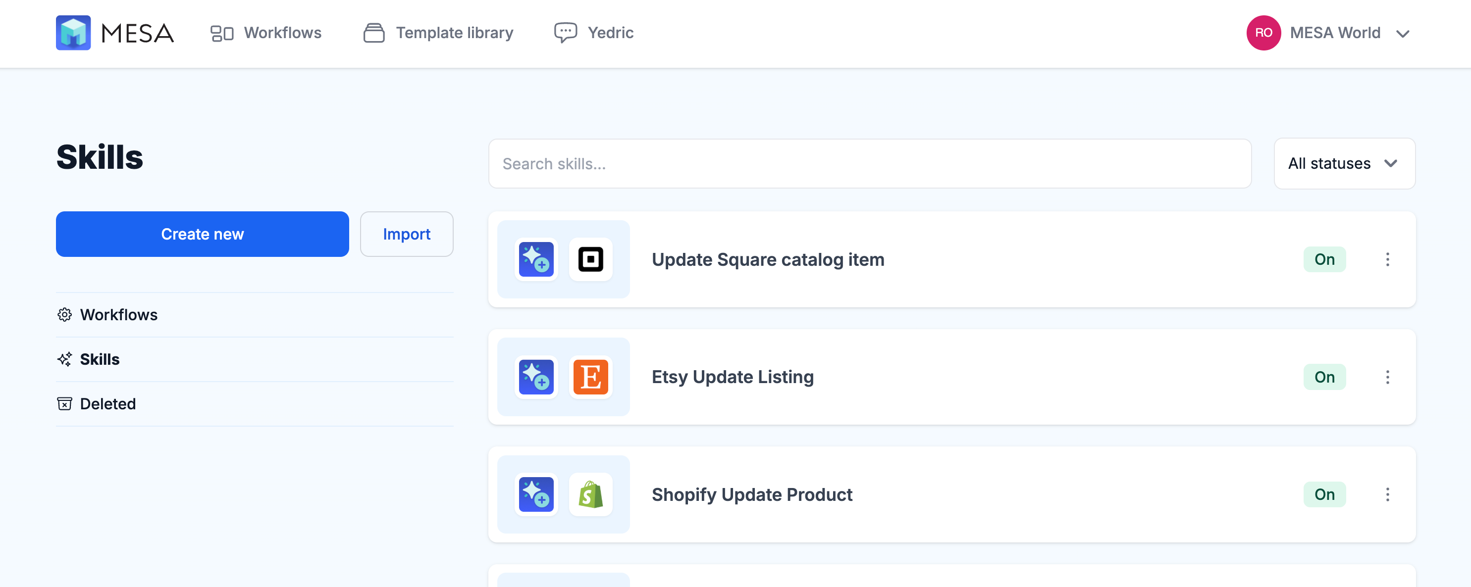Focus the Search skills input field
Image resolution: width=1471 pixels, height=587 pixels.
(870, 164)
